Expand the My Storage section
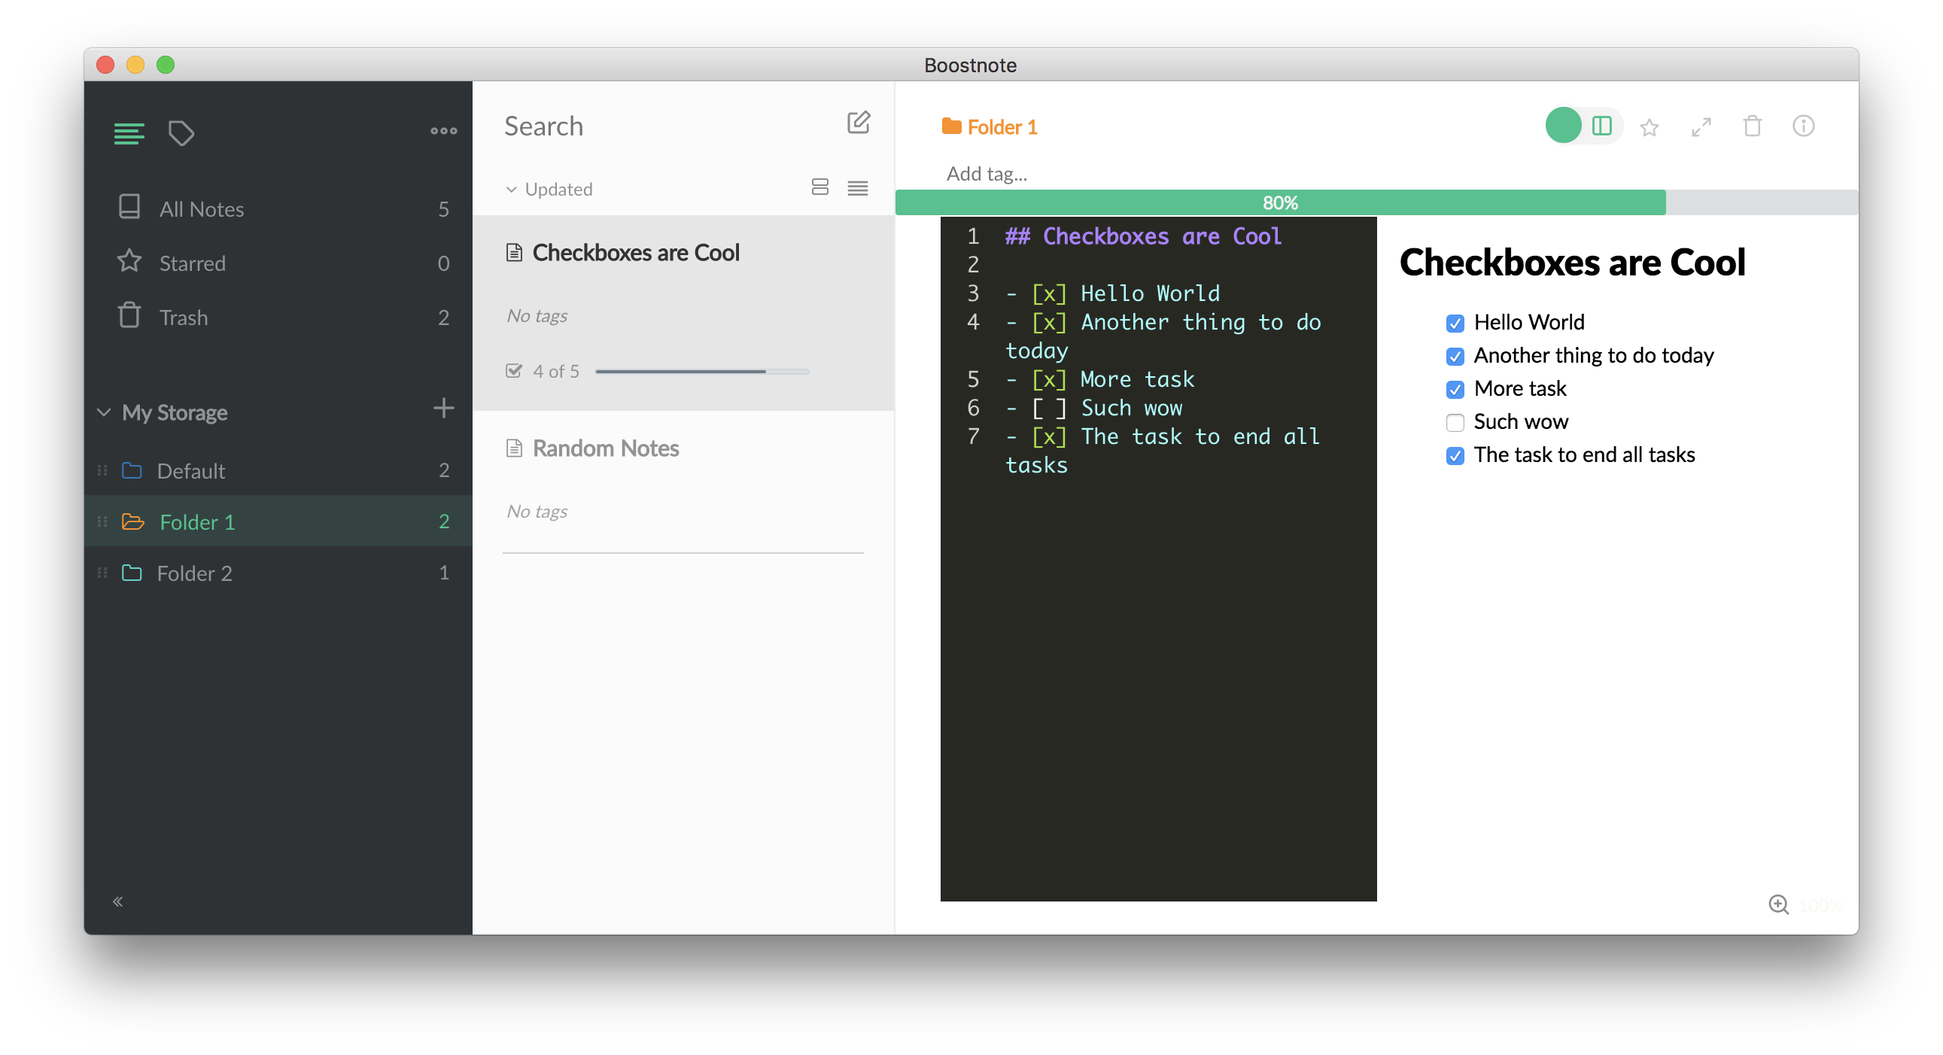This screenshot has width=1943, height=1055. click(x=102, y=412)
